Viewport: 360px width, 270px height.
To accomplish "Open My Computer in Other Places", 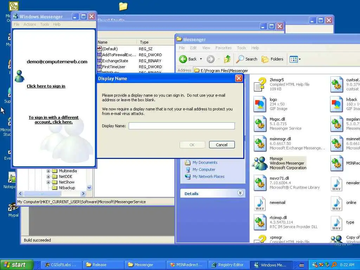I will 204,169.
